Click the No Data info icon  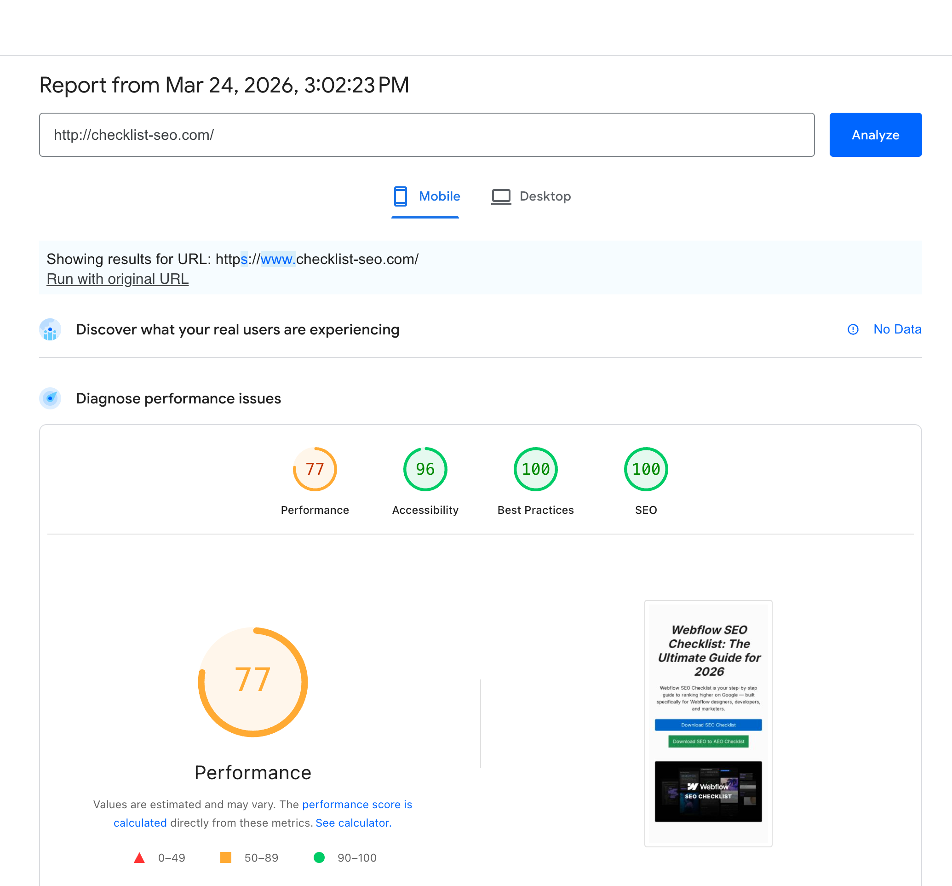click(x=853, y=329)
